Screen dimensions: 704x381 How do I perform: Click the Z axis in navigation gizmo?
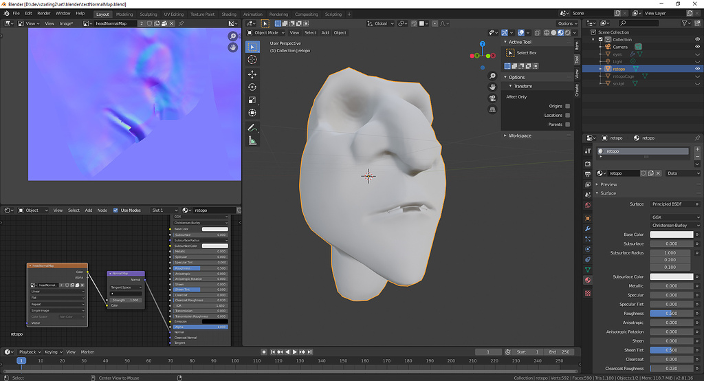point(482,44)
